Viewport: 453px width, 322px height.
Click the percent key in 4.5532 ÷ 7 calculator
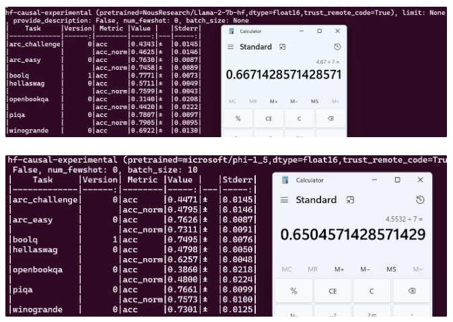click(x=294, y=291)
